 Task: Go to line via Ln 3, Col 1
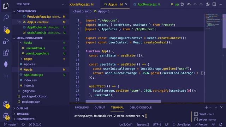pos(126,125)
